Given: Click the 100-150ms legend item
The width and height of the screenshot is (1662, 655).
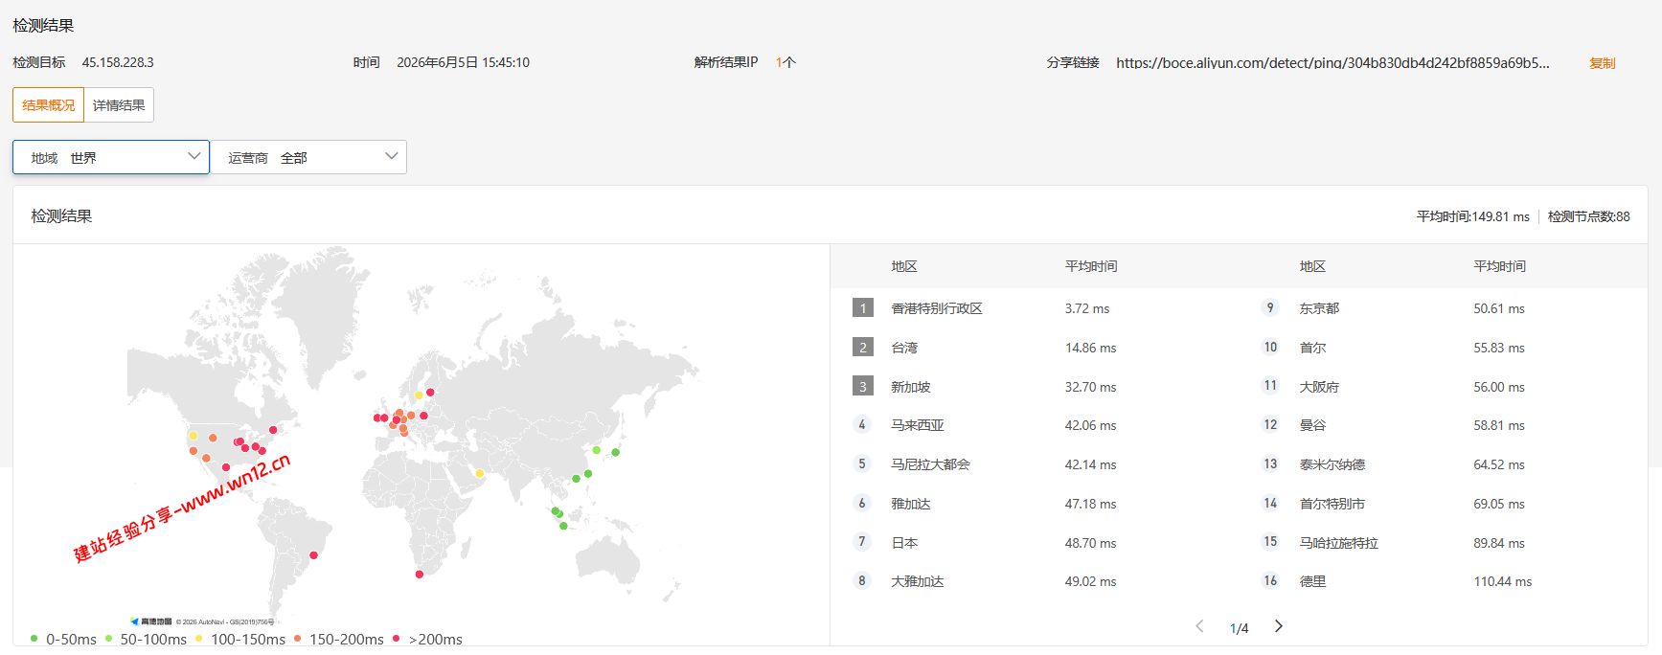Looking at the screenshot, I should tap(240, 639).
